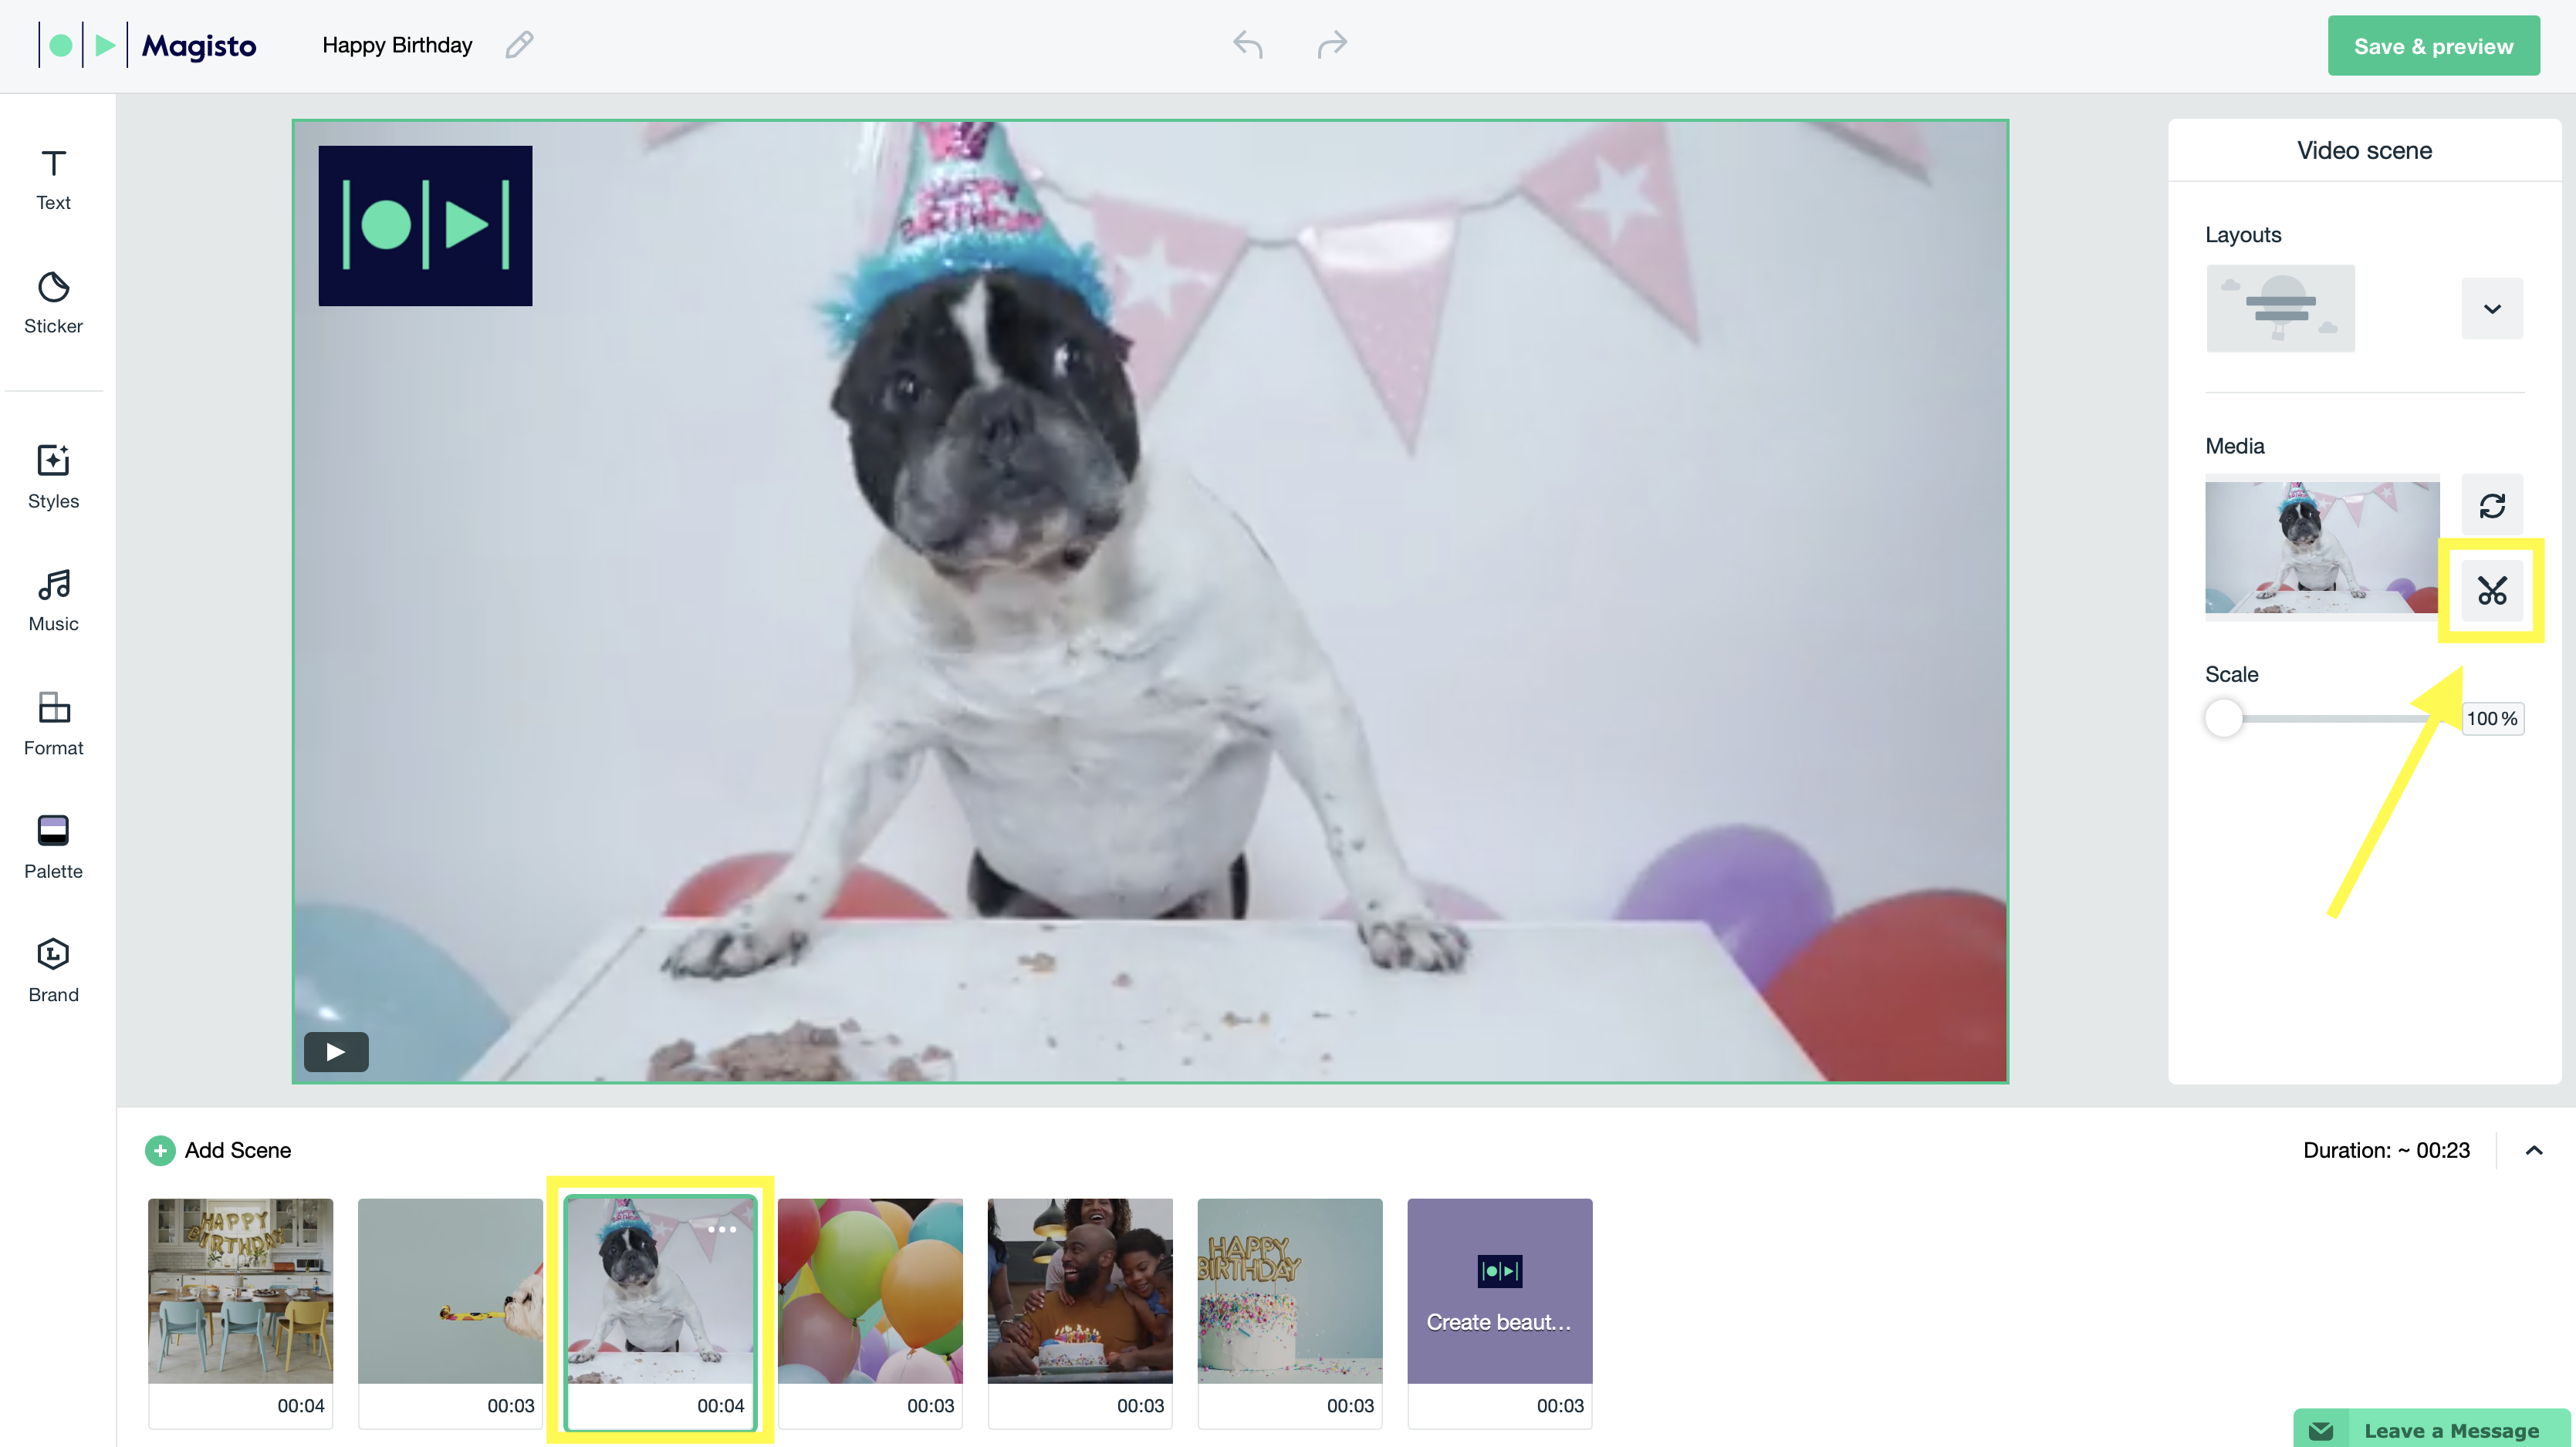2576x1447 pixels.
Task: Open the Palette panel
Action: tap(53, 848)
